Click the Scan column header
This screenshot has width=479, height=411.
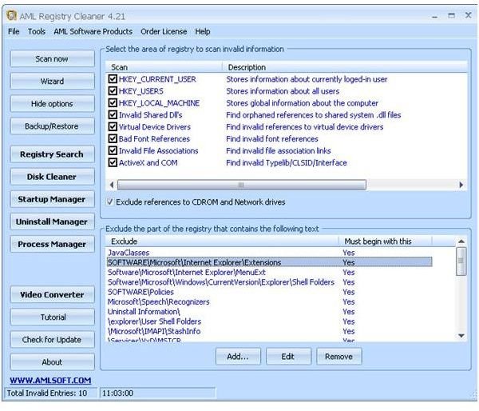(x=164, y=67)
